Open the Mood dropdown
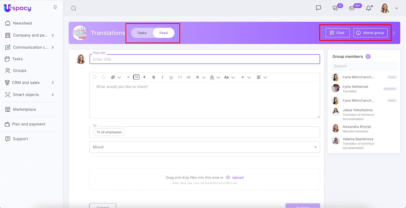The width and height of the screenshot is (406, 208). [205, 147]
